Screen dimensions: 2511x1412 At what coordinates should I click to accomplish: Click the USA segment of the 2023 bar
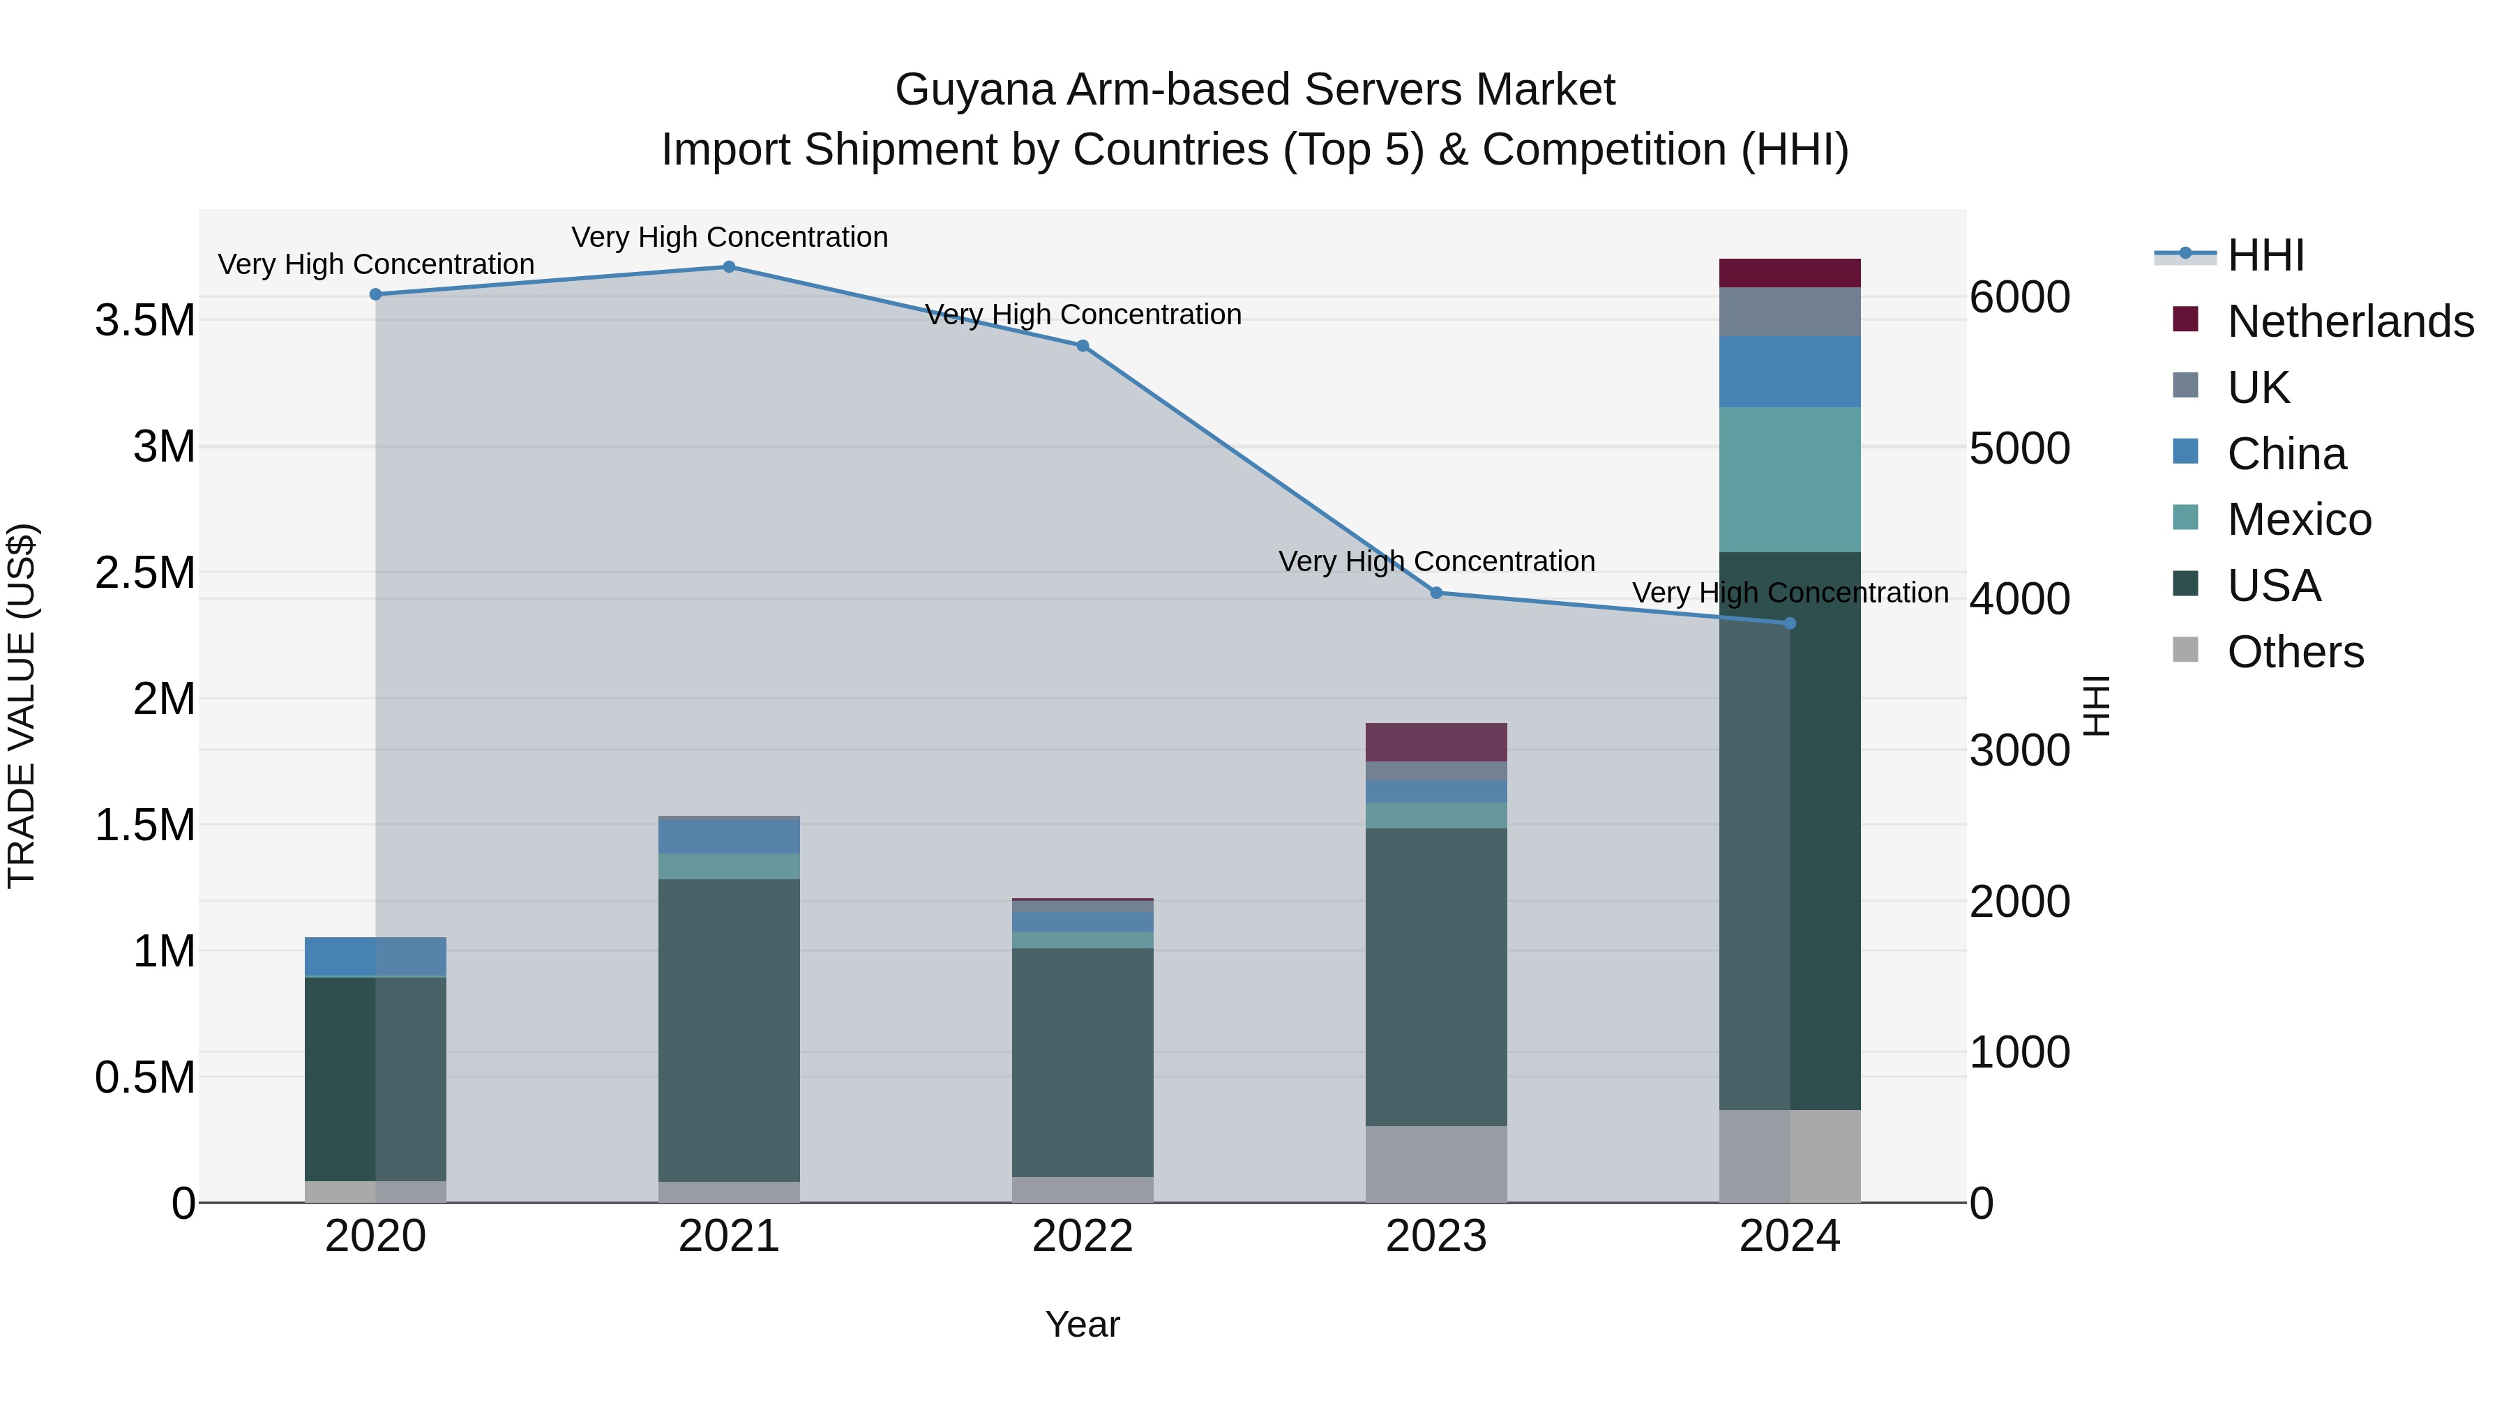[1436, 978]
